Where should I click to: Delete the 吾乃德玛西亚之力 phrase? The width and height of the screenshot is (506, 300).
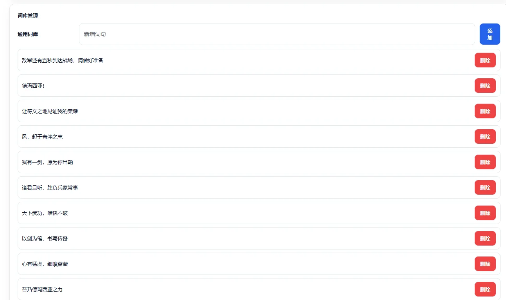click(485, 289)
